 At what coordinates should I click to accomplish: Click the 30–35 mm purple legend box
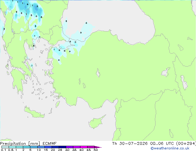pos(70,147)
